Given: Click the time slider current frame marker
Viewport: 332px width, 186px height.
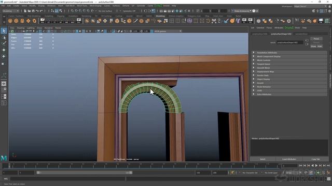Looking at the screenshot, I should (x=9, y=165).
